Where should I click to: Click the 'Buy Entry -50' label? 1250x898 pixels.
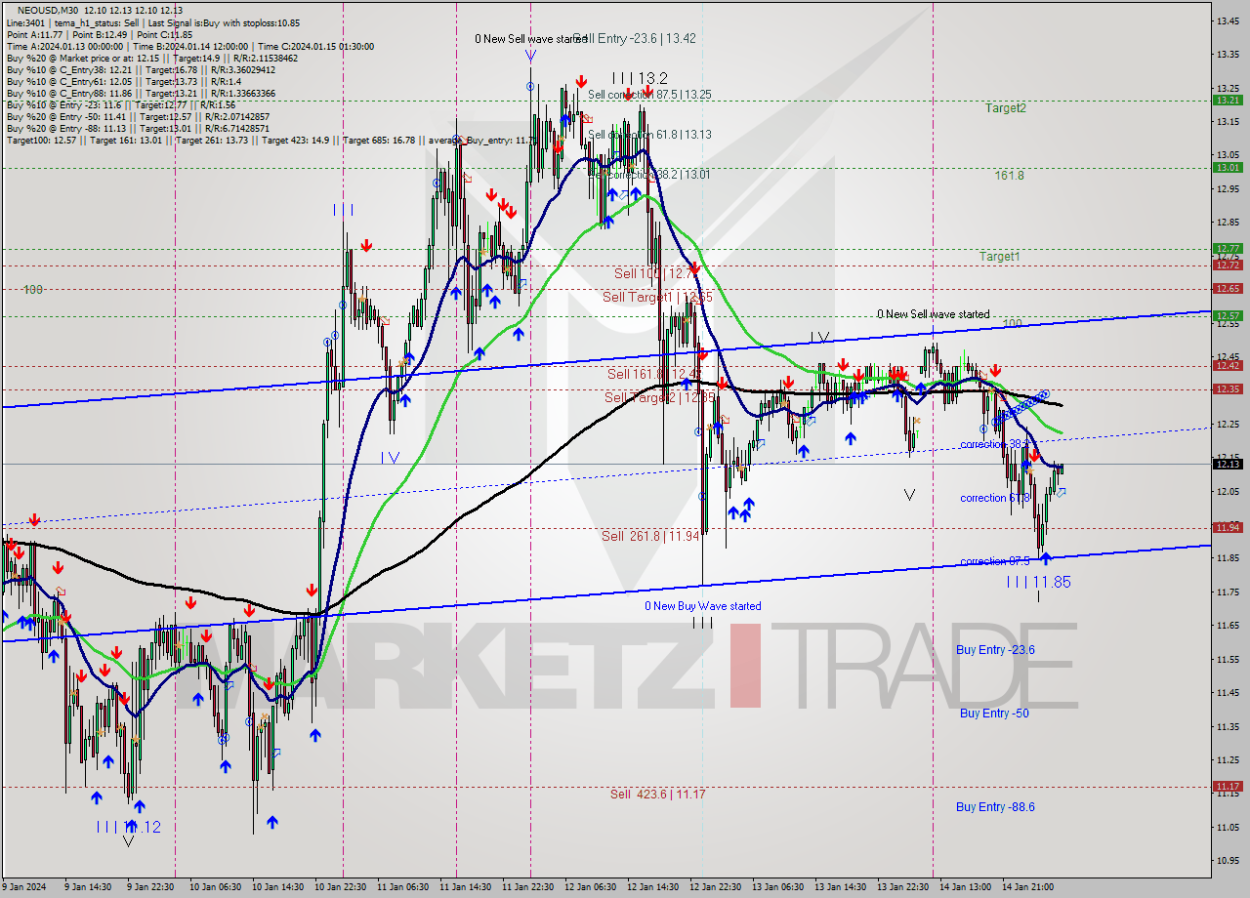[x=994, y=714]
